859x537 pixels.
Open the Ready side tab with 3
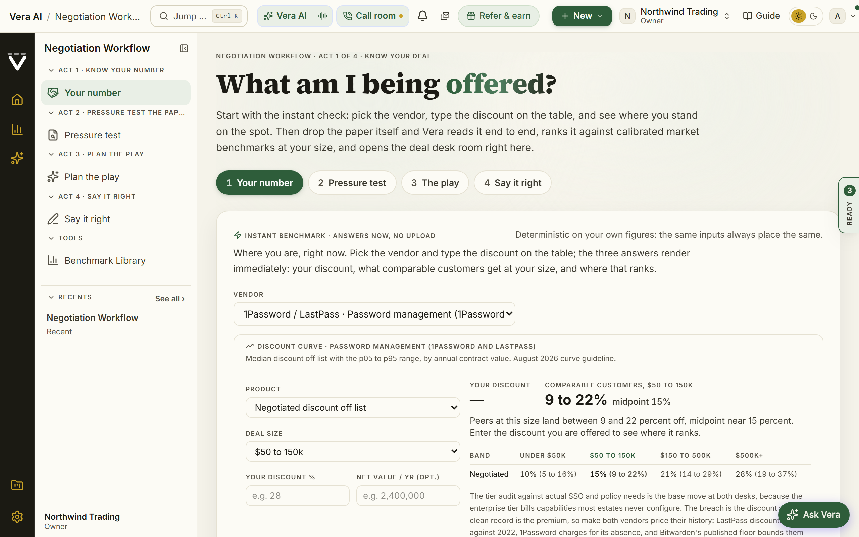849,205
